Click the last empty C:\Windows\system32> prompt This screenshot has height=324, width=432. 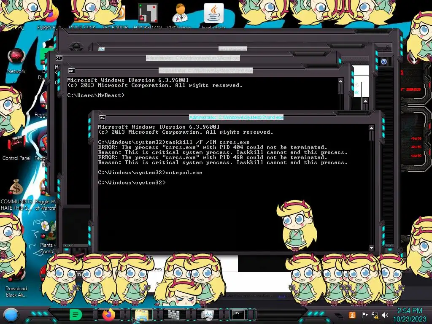(132, 183)
